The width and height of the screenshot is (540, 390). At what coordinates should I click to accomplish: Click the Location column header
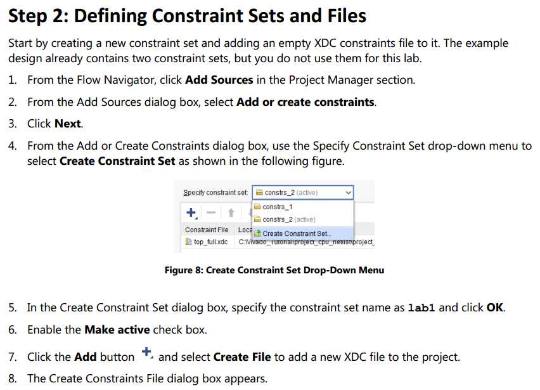(245, 230)
